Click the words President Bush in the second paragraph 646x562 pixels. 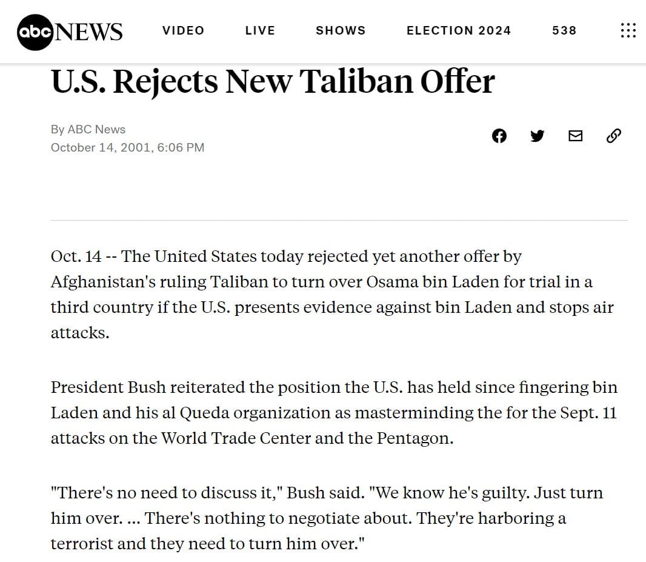coord(108,387)
